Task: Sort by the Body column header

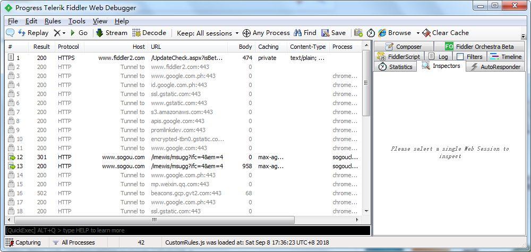Action: point(241,47)
